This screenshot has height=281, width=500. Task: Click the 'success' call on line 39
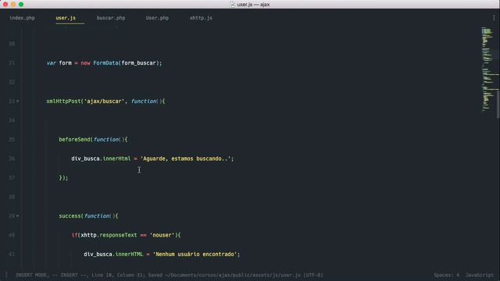[70, 216]
